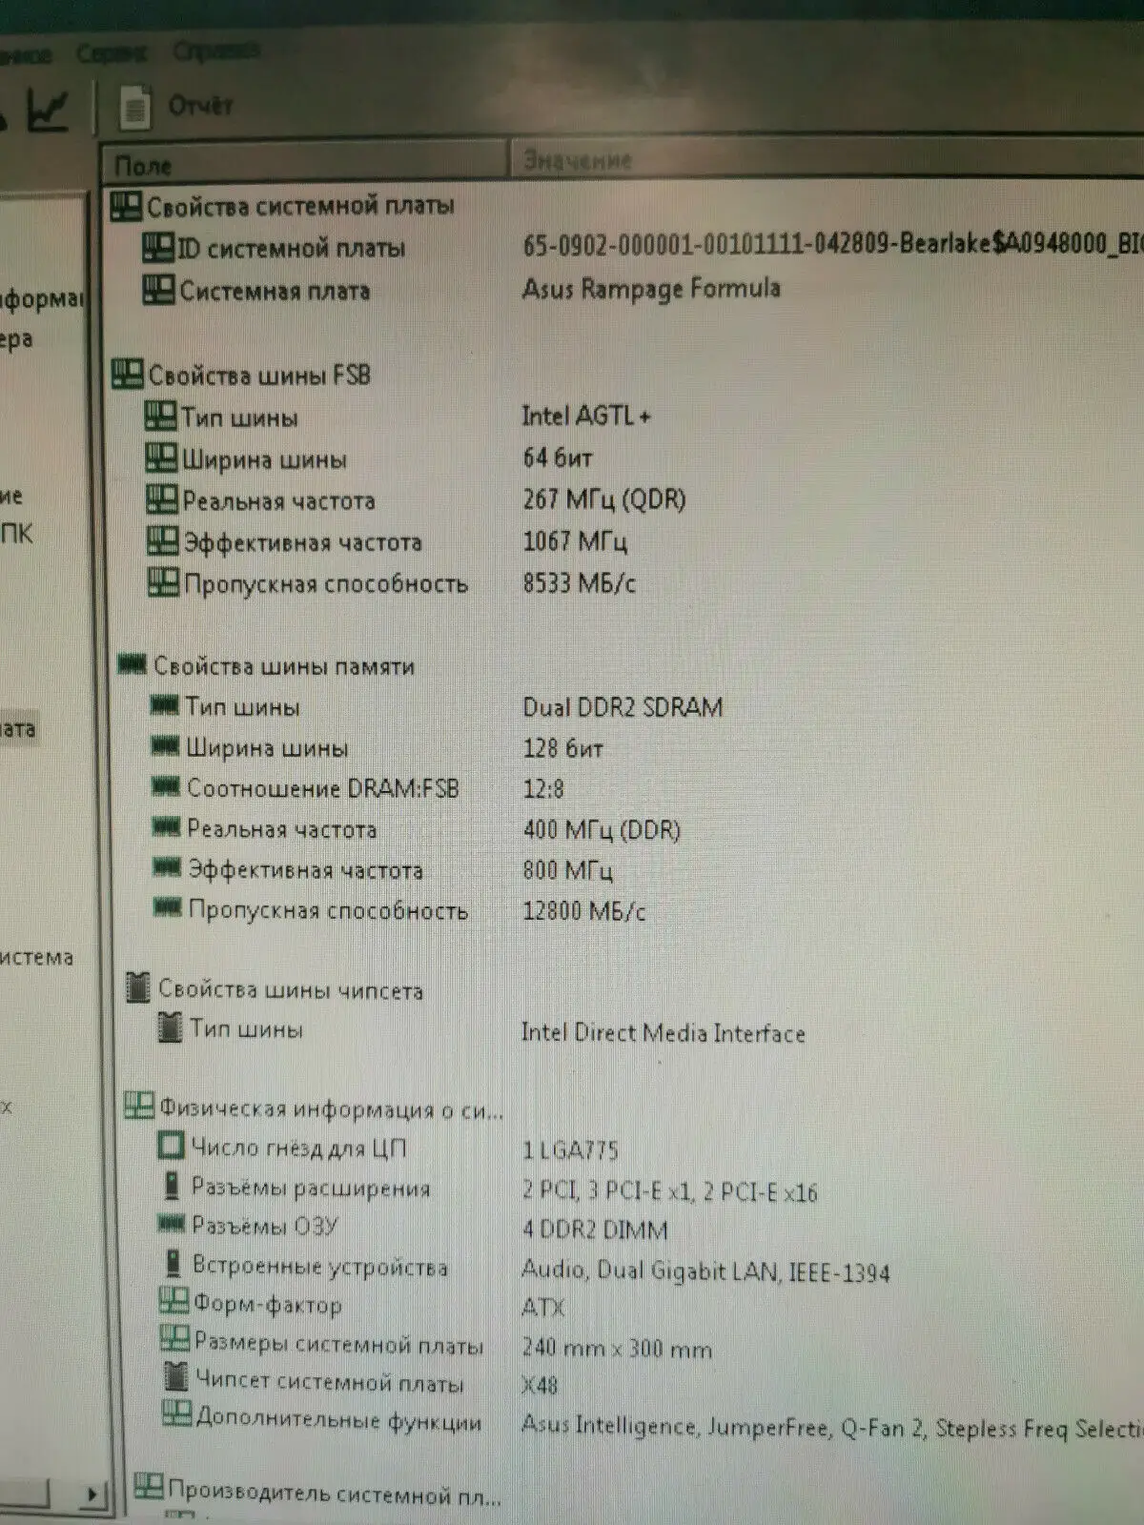Click icon beside Системная плата row
Image resolution: width=1144 pixels, height=1525 pixels.
point(158,290)
